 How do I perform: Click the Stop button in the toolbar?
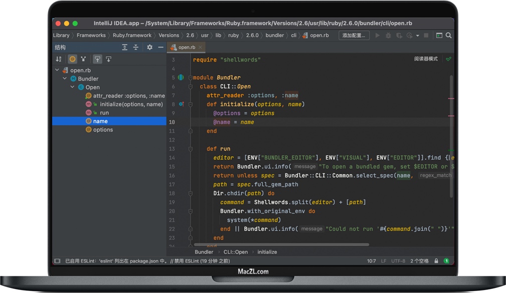click(426, 35)
